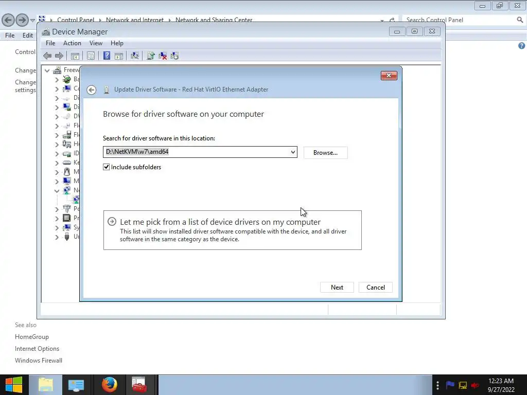Click the Scan for hardware changes toolbar icon
Viewport: 527px width, 395px height.
[x=135, y=56]
